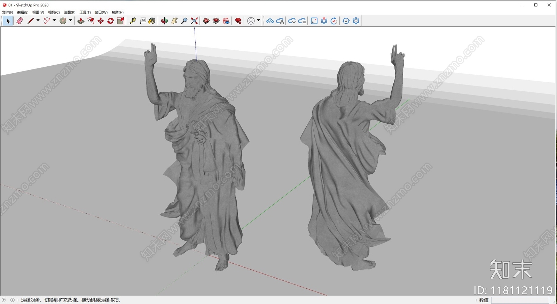The image size is (557, 304).
Task: Select the Arc tool
Action: coord(47,21)
